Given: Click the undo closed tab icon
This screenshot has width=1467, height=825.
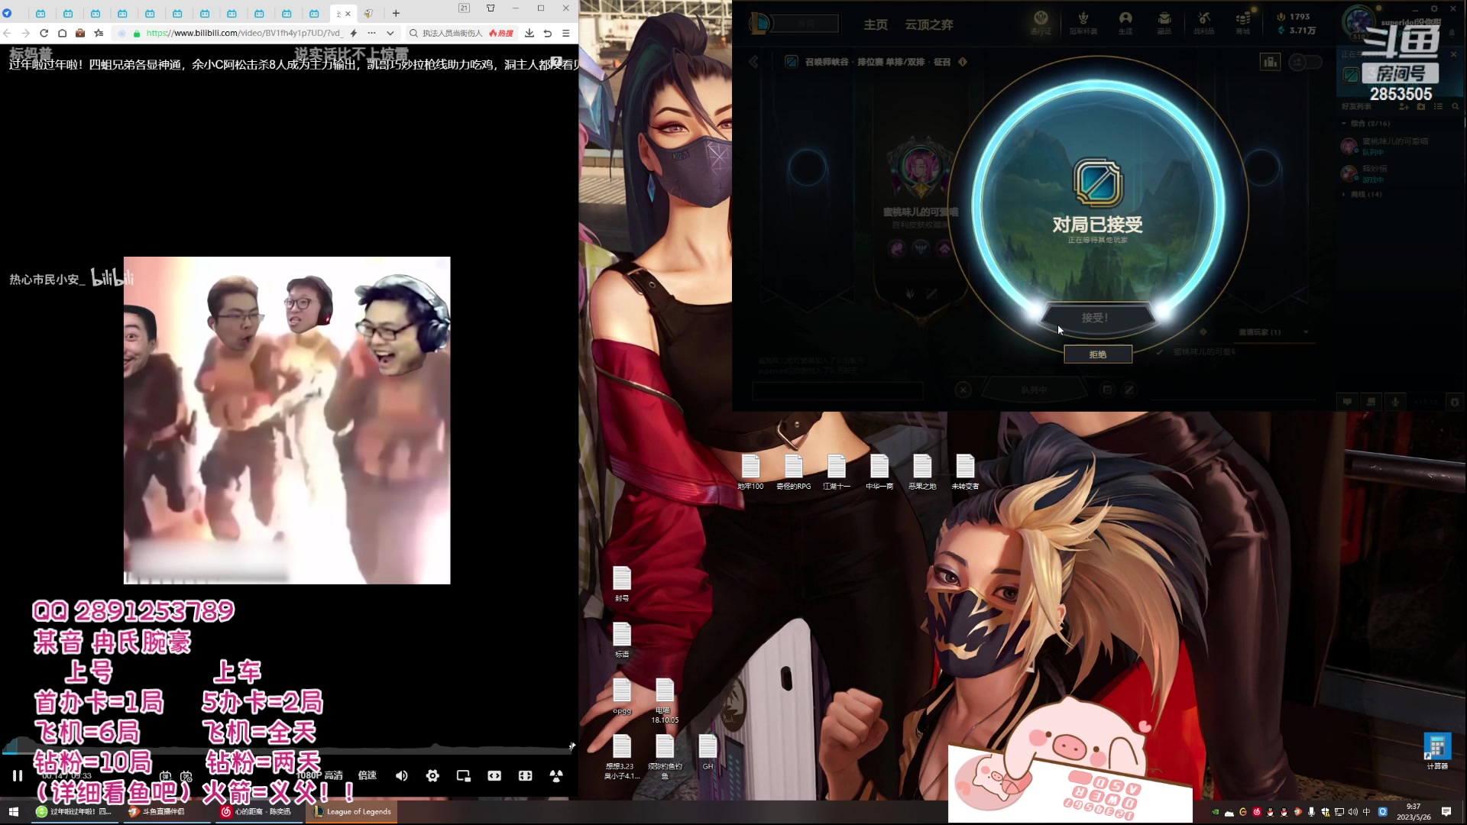Looking at the screenshot, I should pyautogui.click(x=547, y=33).
